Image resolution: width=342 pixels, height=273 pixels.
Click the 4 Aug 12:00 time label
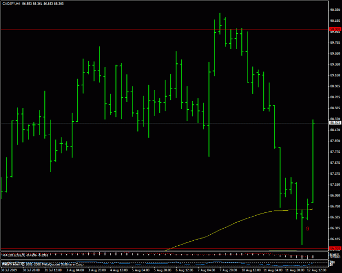click(119, 270)
